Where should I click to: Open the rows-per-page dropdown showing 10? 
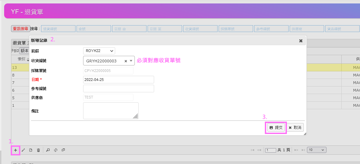[317, 150]
